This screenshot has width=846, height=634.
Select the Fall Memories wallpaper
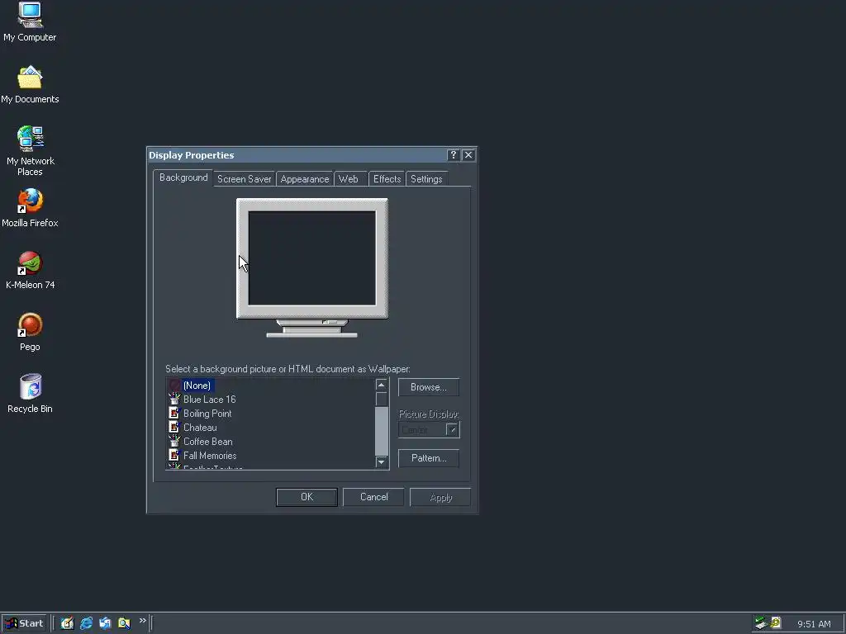[210, 456]
